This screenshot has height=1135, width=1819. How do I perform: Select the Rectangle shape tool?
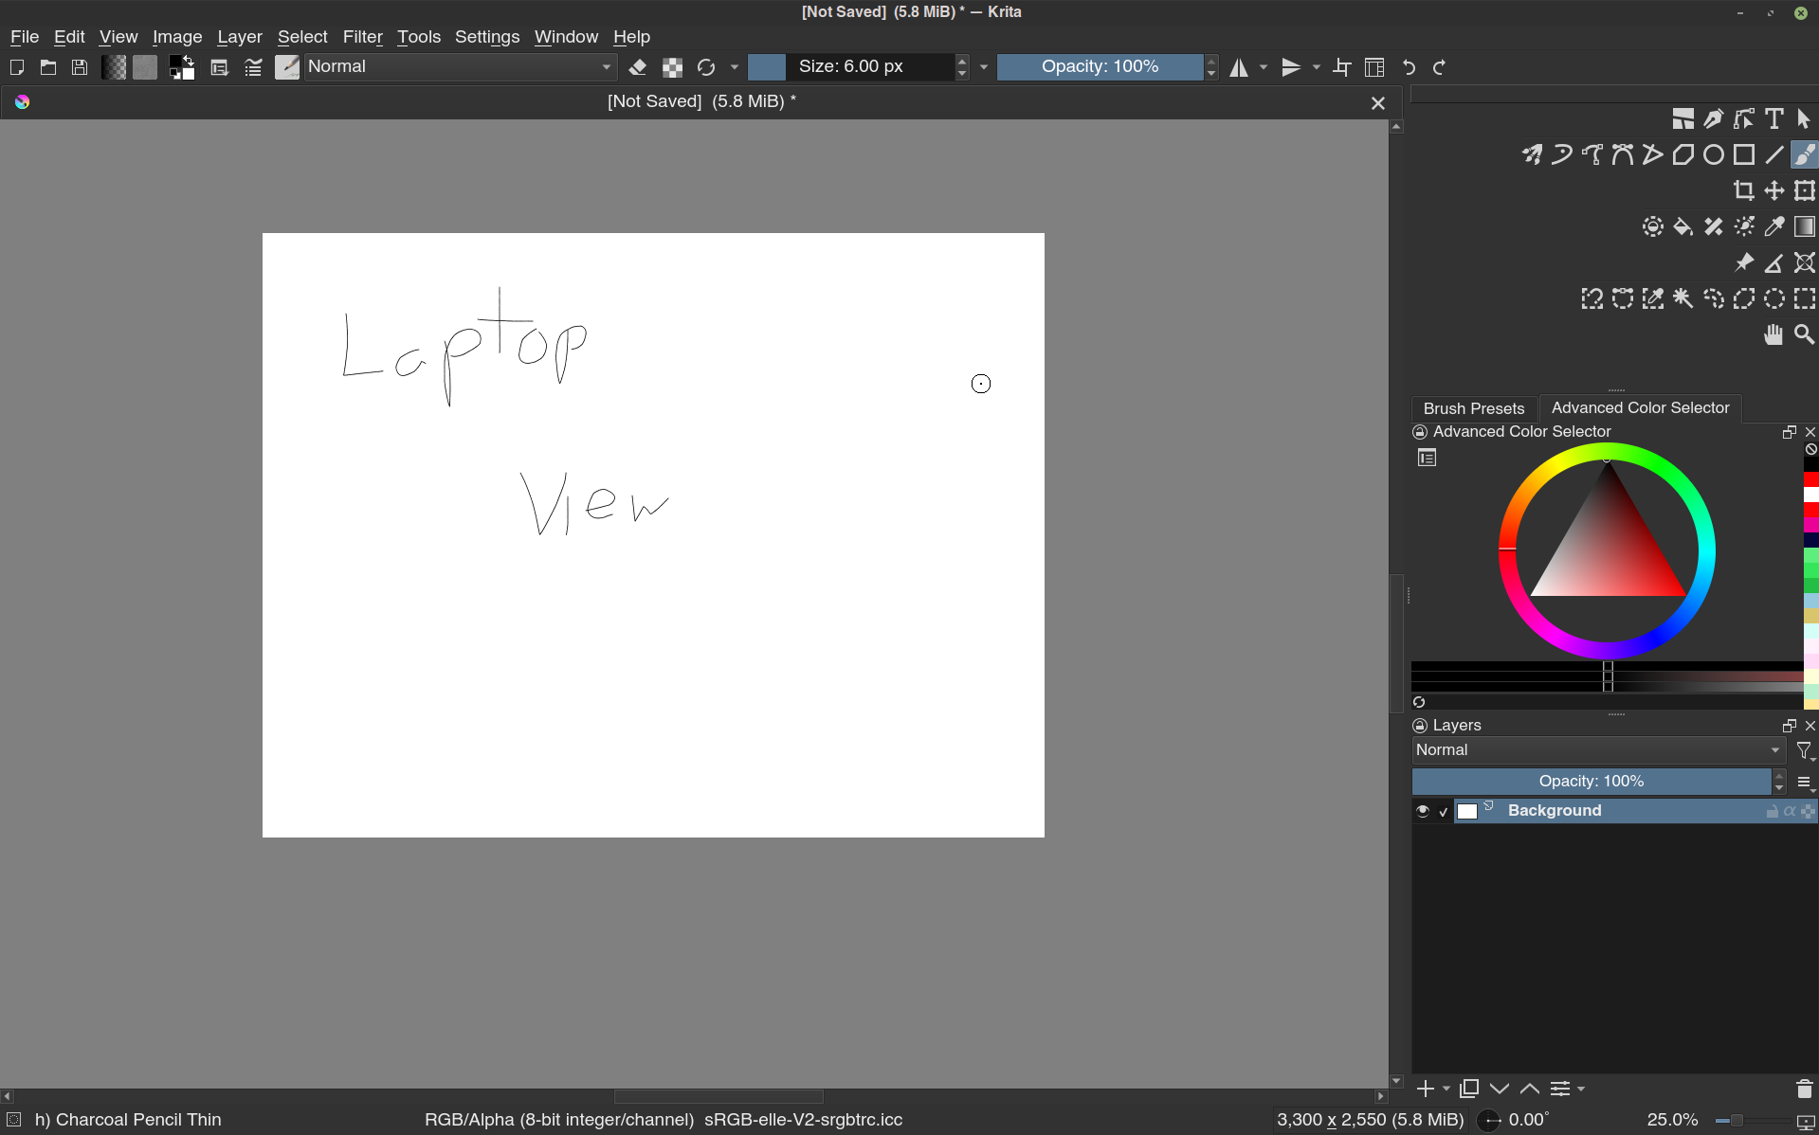pos(1743,155)
